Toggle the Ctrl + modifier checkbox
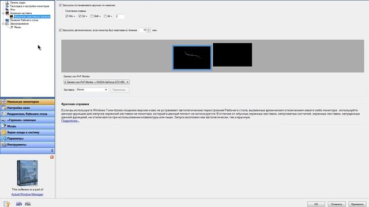 tap(80, 16)
